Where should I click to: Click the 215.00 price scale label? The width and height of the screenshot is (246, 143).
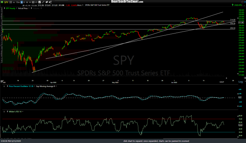coord(241,75)
